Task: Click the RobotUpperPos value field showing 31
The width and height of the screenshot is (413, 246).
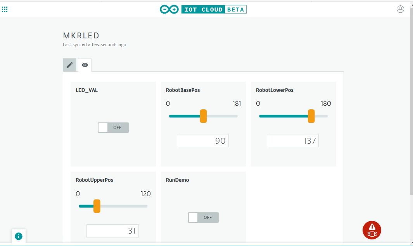Action: tap(112, 231)
